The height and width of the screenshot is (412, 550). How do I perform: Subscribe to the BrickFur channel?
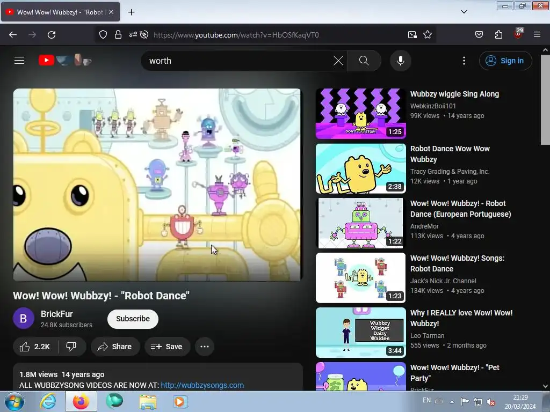coord(133,319)
